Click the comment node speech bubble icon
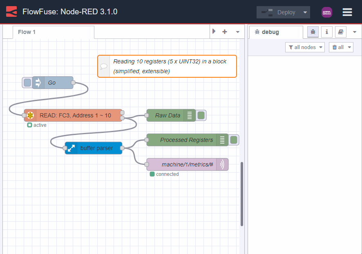The width and height of the screenshot is (362, 254). pos(103,66)
